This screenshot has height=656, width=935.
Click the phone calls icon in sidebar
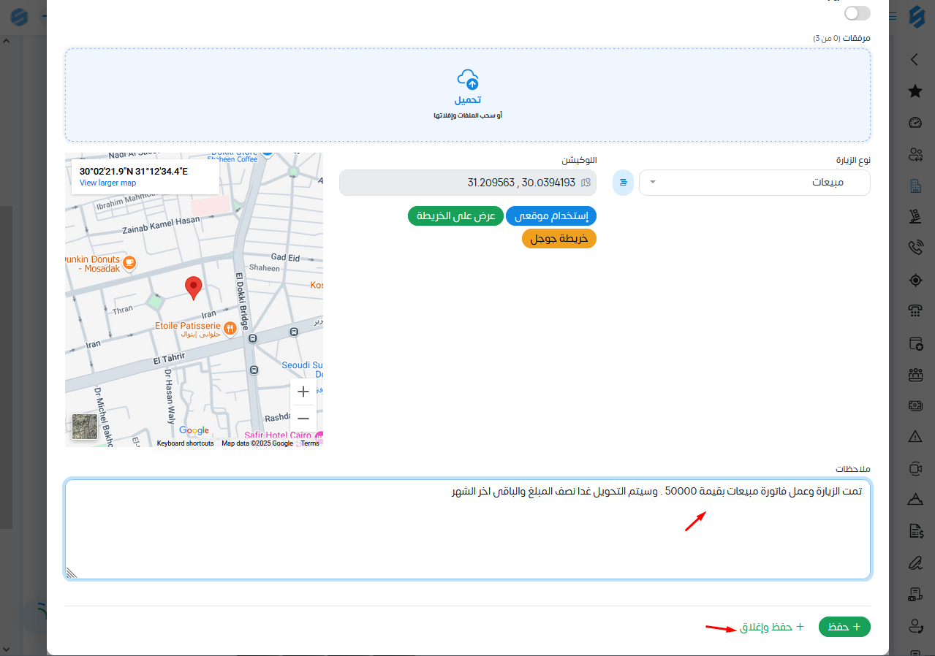click(x=915, y=248)
